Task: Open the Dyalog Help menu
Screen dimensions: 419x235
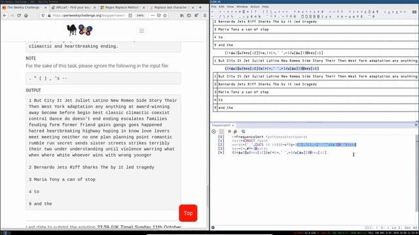Action: (265, 7)
